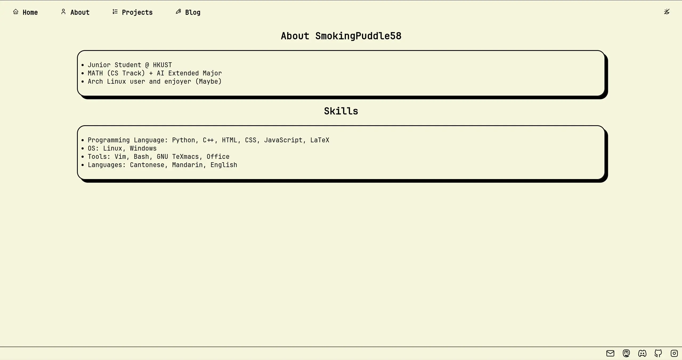The height and width of the screenshot is (360, 682).
Task: Click the numbered list icon beside Projects
Action: (115, 12)
